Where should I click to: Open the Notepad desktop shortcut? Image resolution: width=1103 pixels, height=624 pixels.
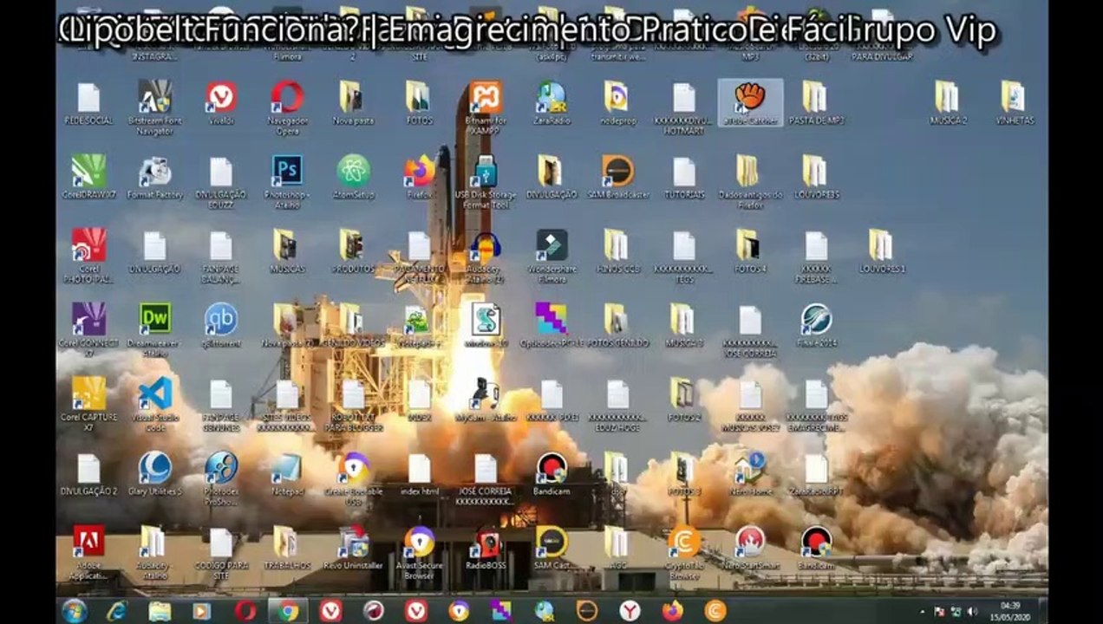pyautogui.click(x=287, y=473)
